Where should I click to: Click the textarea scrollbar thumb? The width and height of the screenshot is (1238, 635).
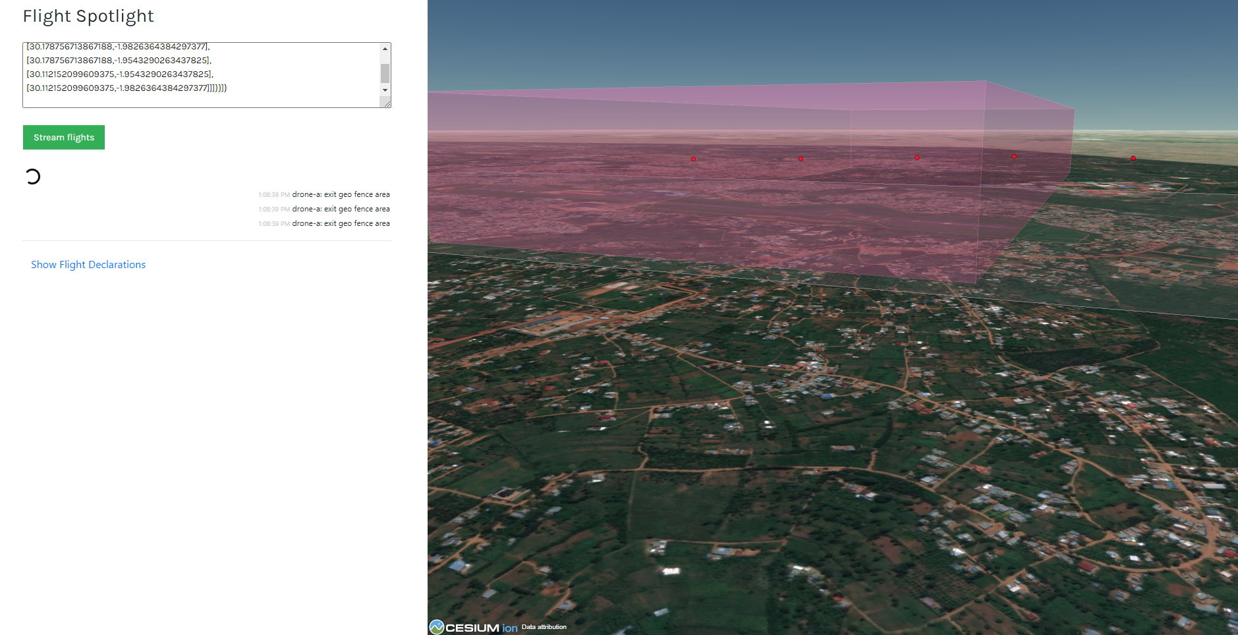point(385,73)
